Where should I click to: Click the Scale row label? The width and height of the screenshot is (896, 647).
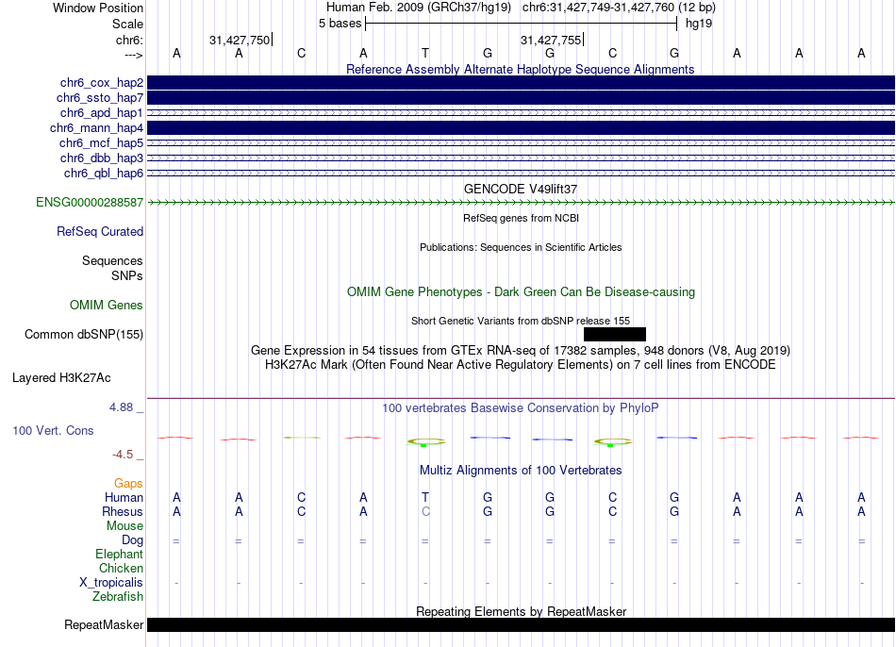(128, 24)
